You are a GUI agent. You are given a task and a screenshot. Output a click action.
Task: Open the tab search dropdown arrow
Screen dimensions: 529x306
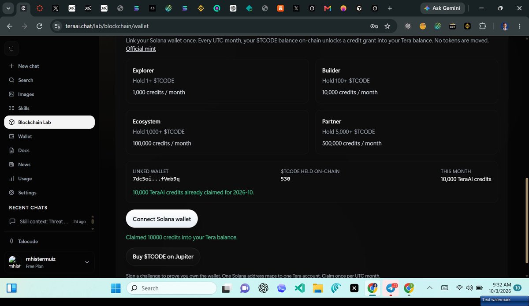pyautogui.click(x=8, y=8)
